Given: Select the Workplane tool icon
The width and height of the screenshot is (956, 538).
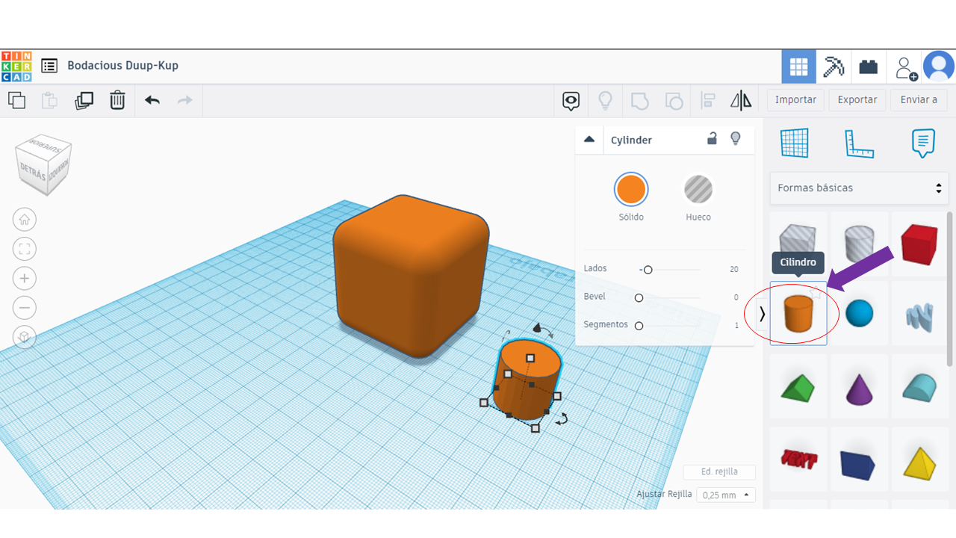Looking at the screenshot, I should click(795, 143).
